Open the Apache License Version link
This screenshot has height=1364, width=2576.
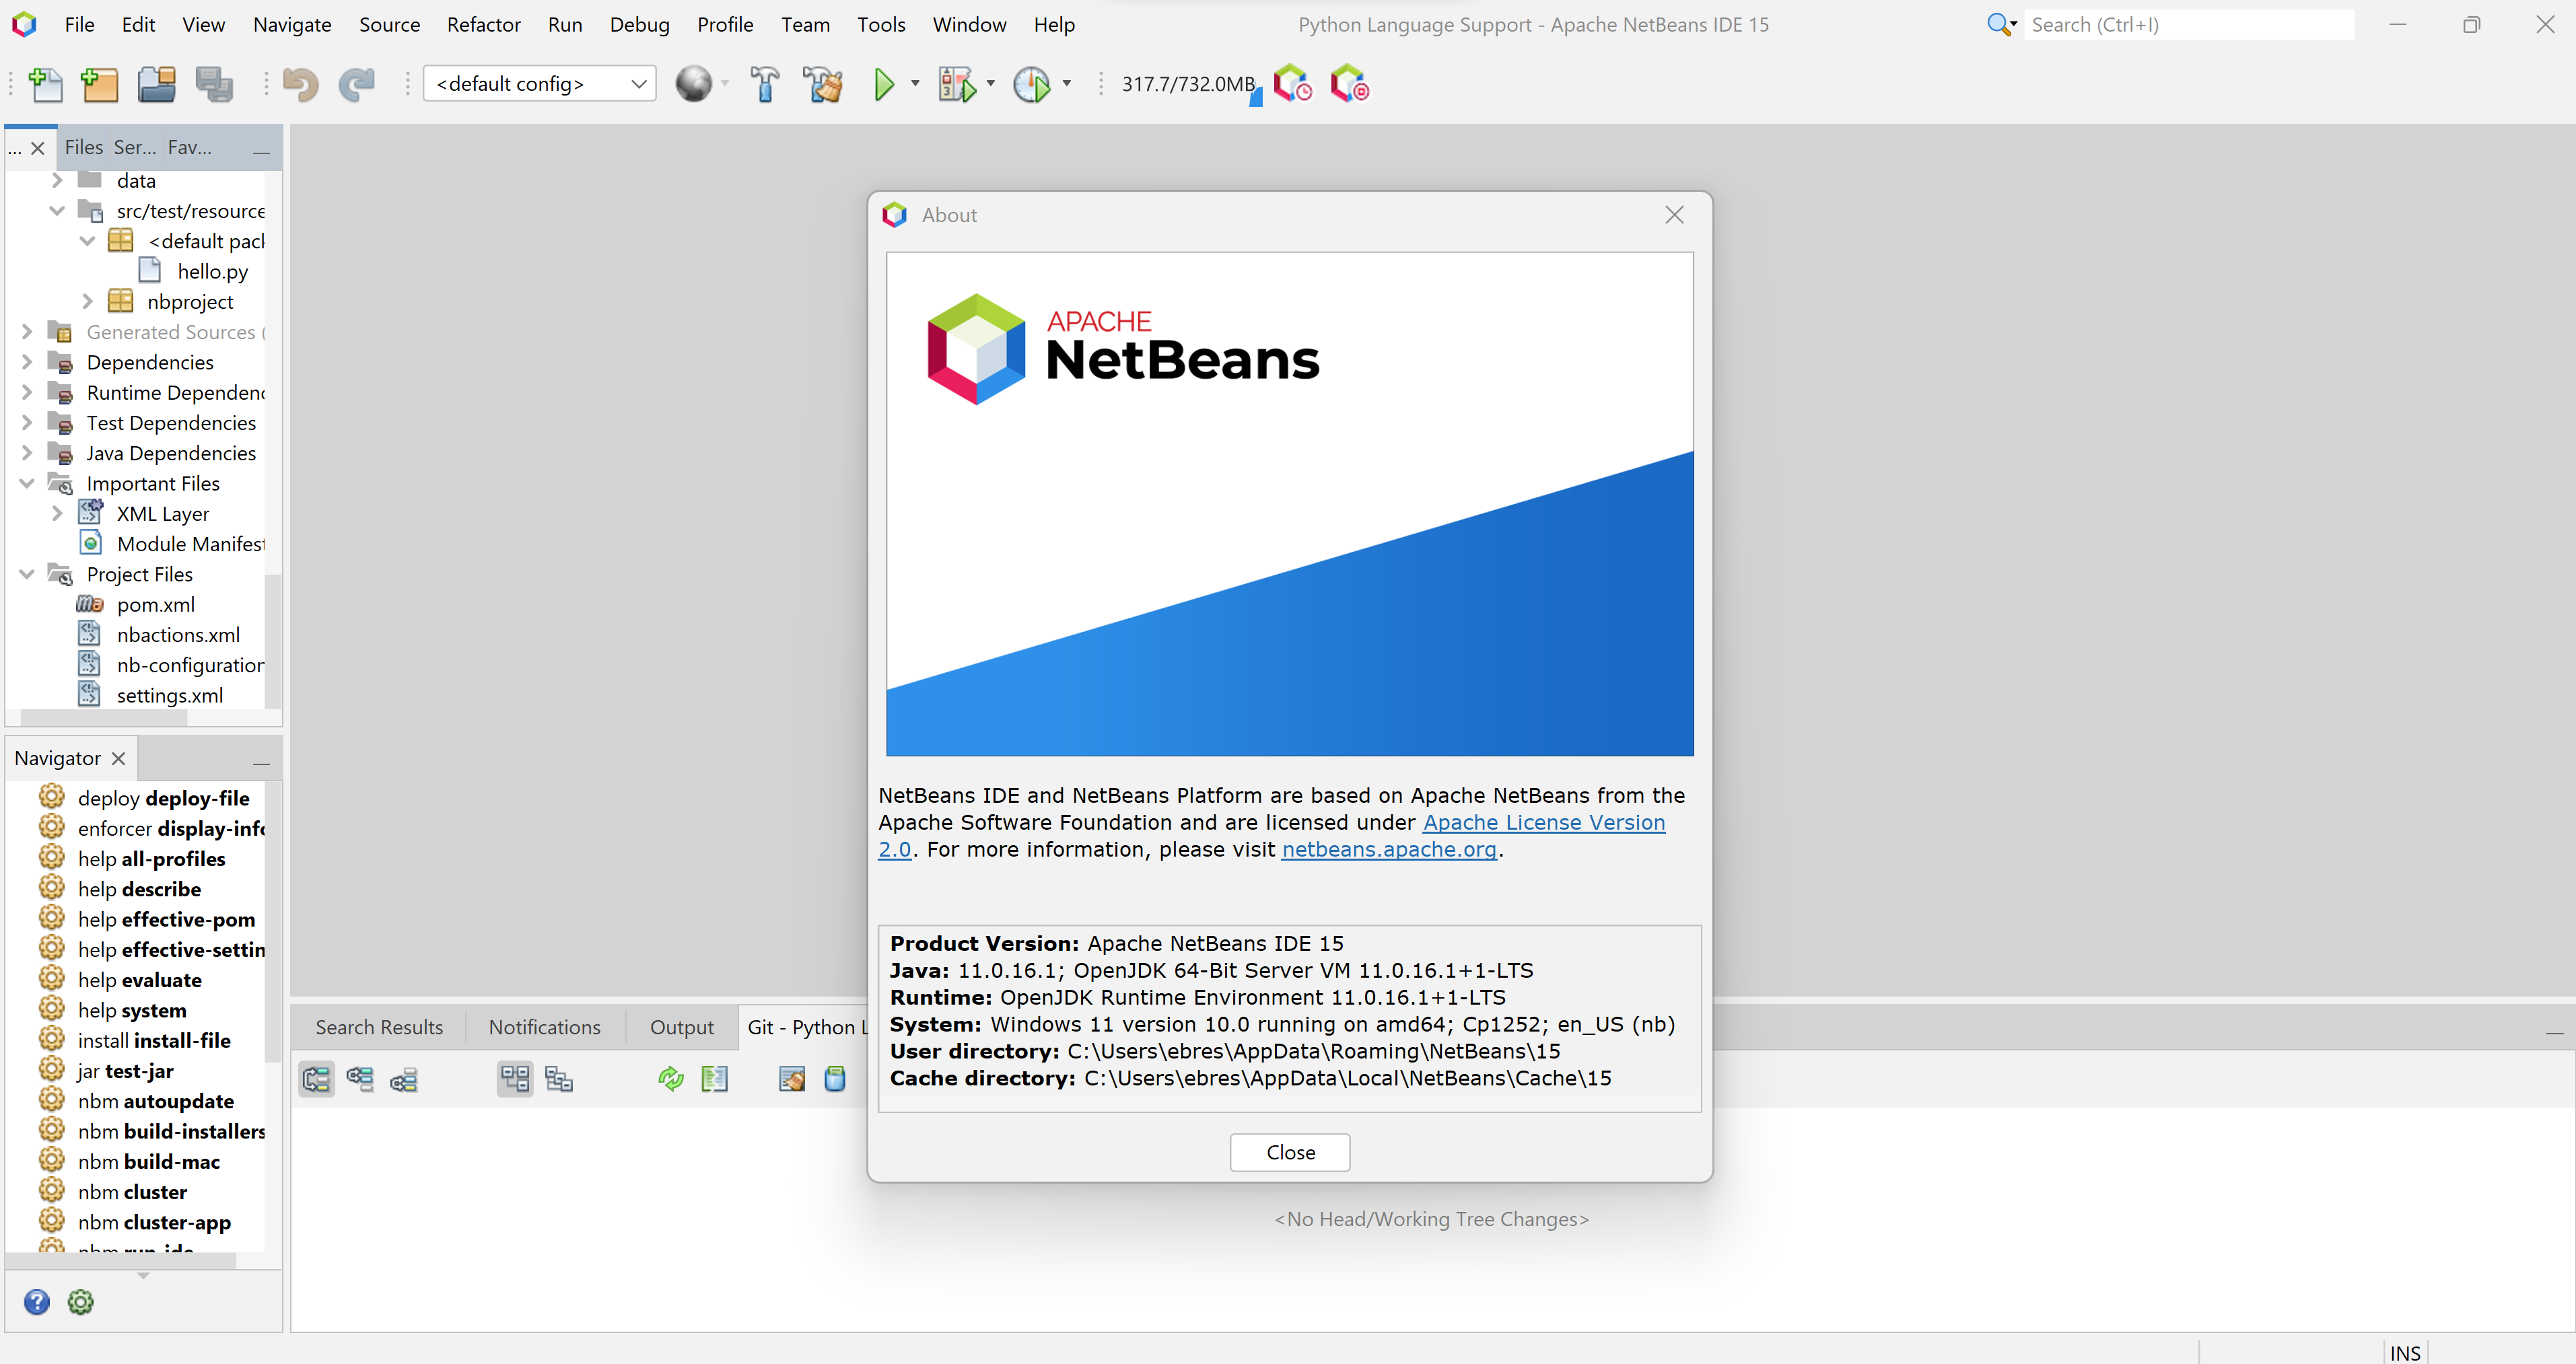1543,822
